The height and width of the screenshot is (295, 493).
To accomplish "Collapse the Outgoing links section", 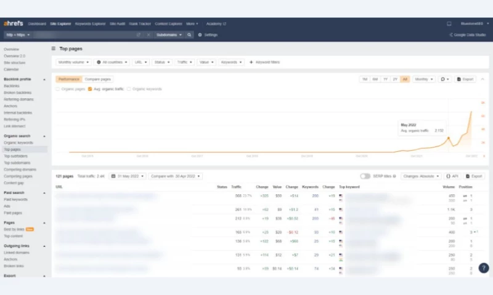I will coord(44,246).
